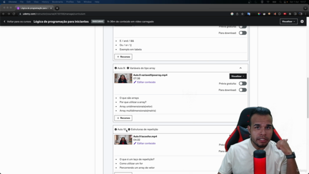
Task: Click the text Por que utilizar a array?
Action: pyautogui.click(x=133, y=102)
